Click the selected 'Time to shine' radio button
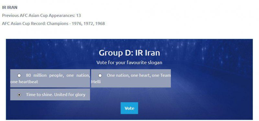Screen dimensions: 259x121 coord(19,95)
